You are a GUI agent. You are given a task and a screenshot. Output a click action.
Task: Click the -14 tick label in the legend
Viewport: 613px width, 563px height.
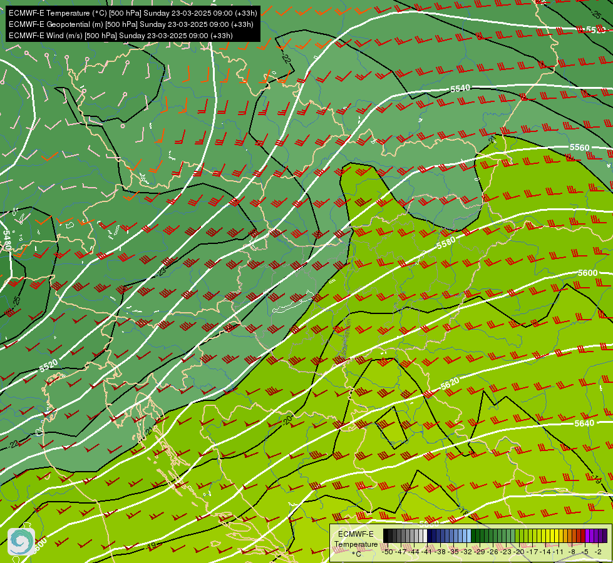pos(546,552)
